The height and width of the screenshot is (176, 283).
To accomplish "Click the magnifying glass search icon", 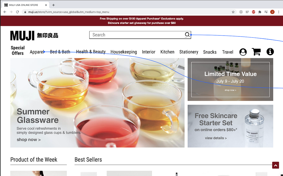I will coord(187,34).
